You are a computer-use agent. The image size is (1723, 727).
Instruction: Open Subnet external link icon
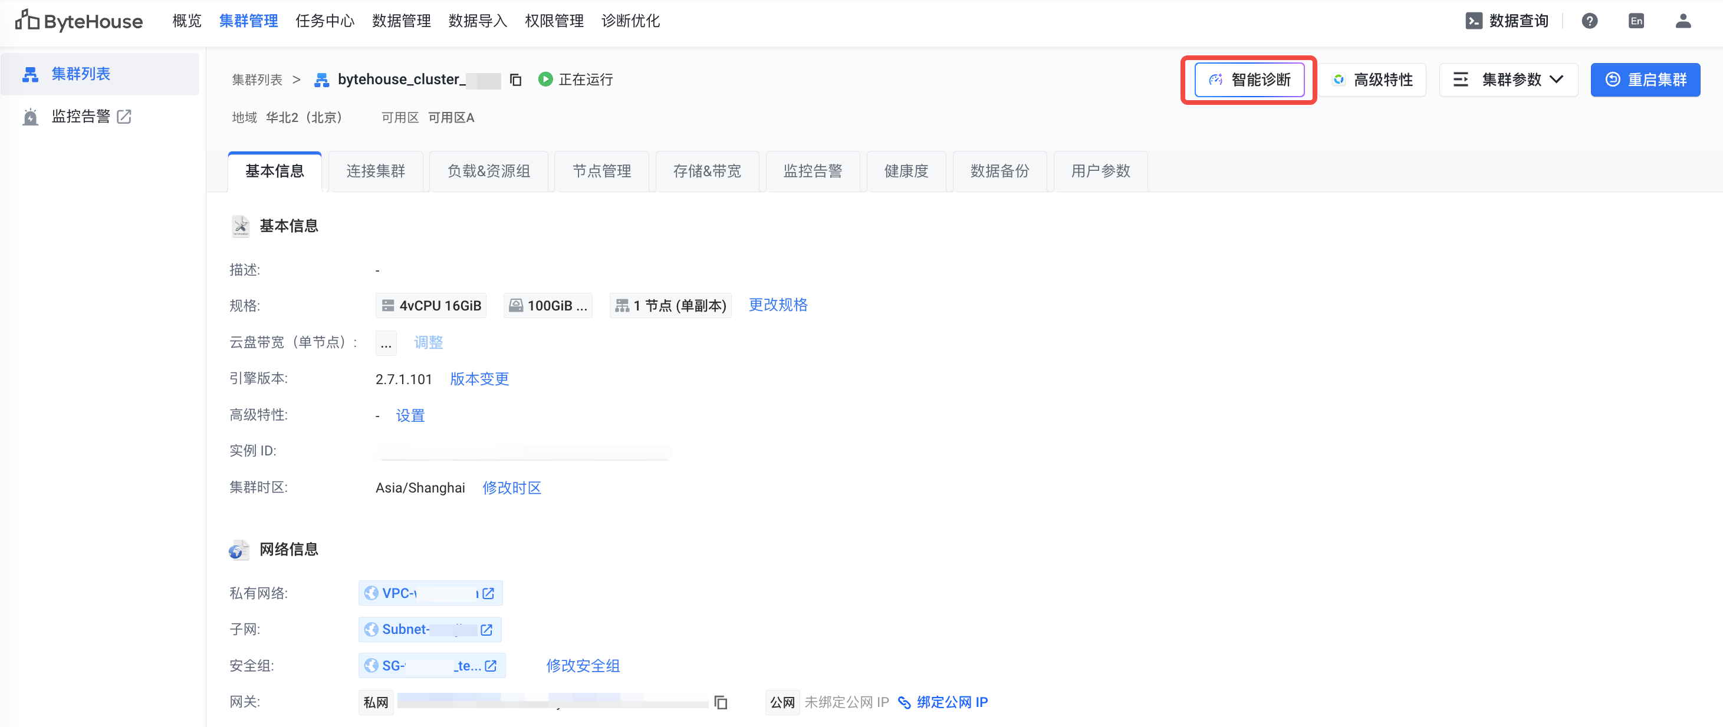coord(486,629)
